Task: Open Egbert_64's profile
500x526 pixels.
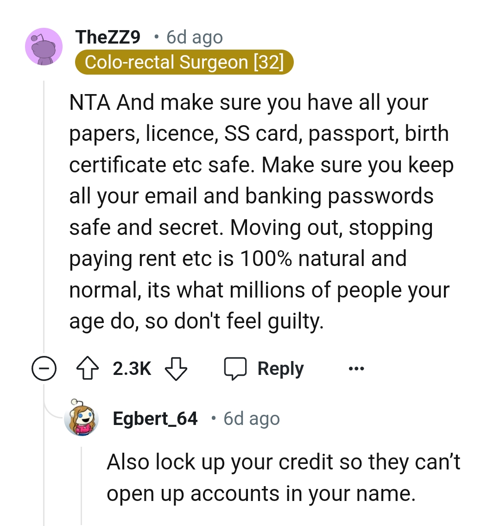Action: tap(155, 418)
